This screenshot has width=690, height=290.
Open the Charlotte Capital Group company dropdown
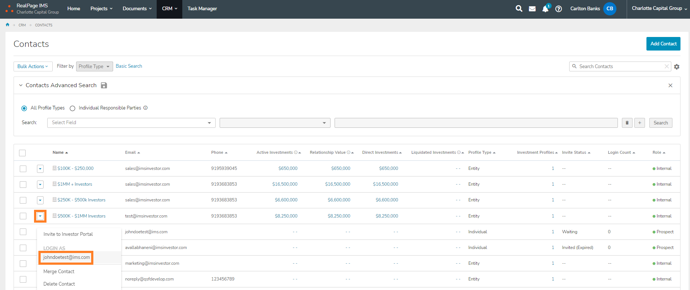(659, 8)
